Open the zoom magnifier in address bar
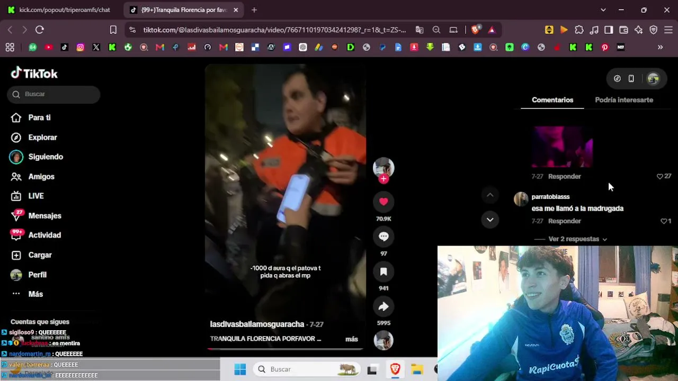The image size is (678, 381). coord(436,30)
